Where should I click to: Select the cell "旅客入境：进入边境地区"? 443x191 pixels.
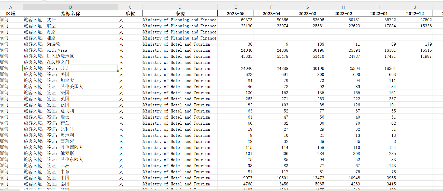tap(70, 56)
